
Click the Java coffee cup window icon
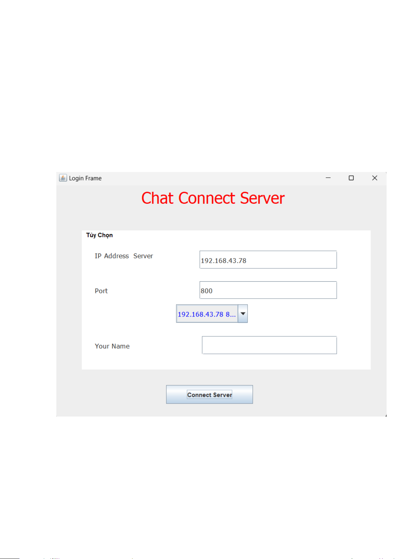[x=63, y=178]
